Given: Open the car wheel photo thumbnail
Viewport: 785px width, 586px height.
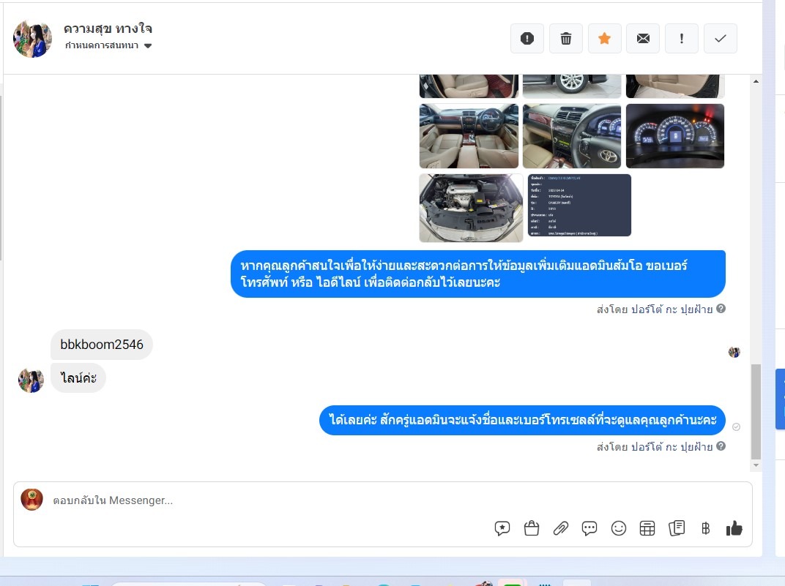Looking at the screenshot, I should click(x=572, y=86).
